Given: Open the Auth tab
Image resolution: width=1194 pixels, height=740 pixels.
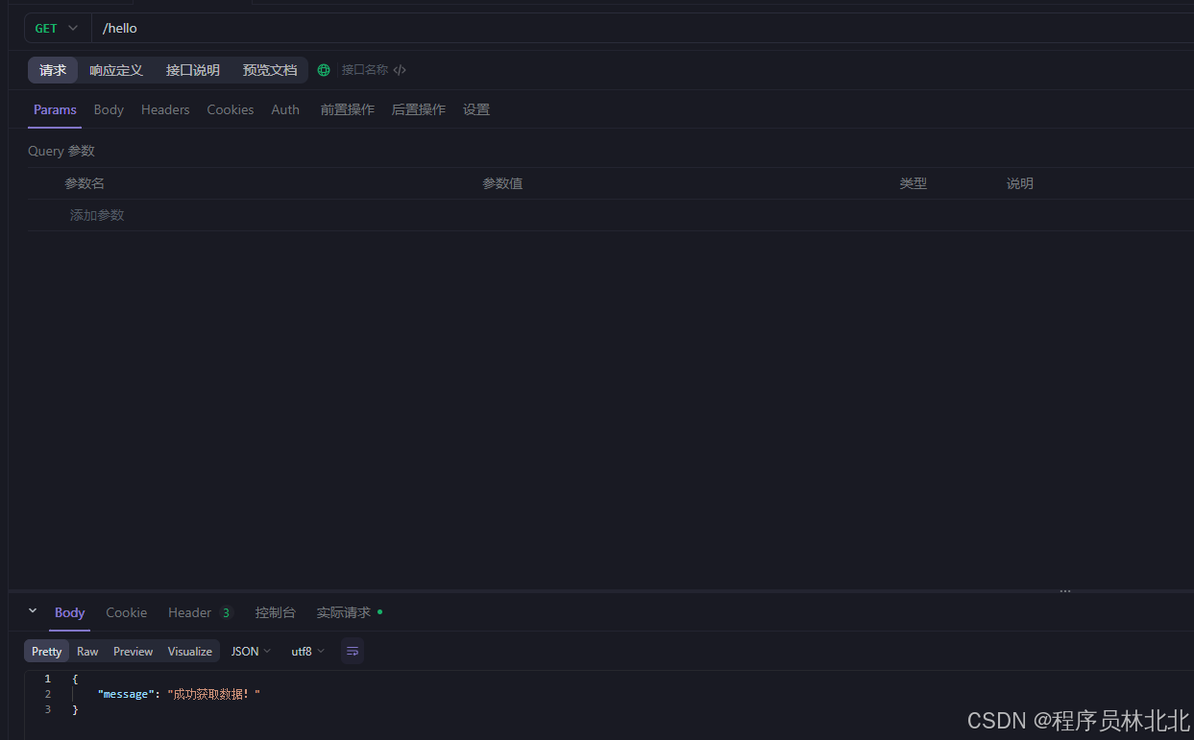Looking at the screenshot, I should tap(285, 109).
